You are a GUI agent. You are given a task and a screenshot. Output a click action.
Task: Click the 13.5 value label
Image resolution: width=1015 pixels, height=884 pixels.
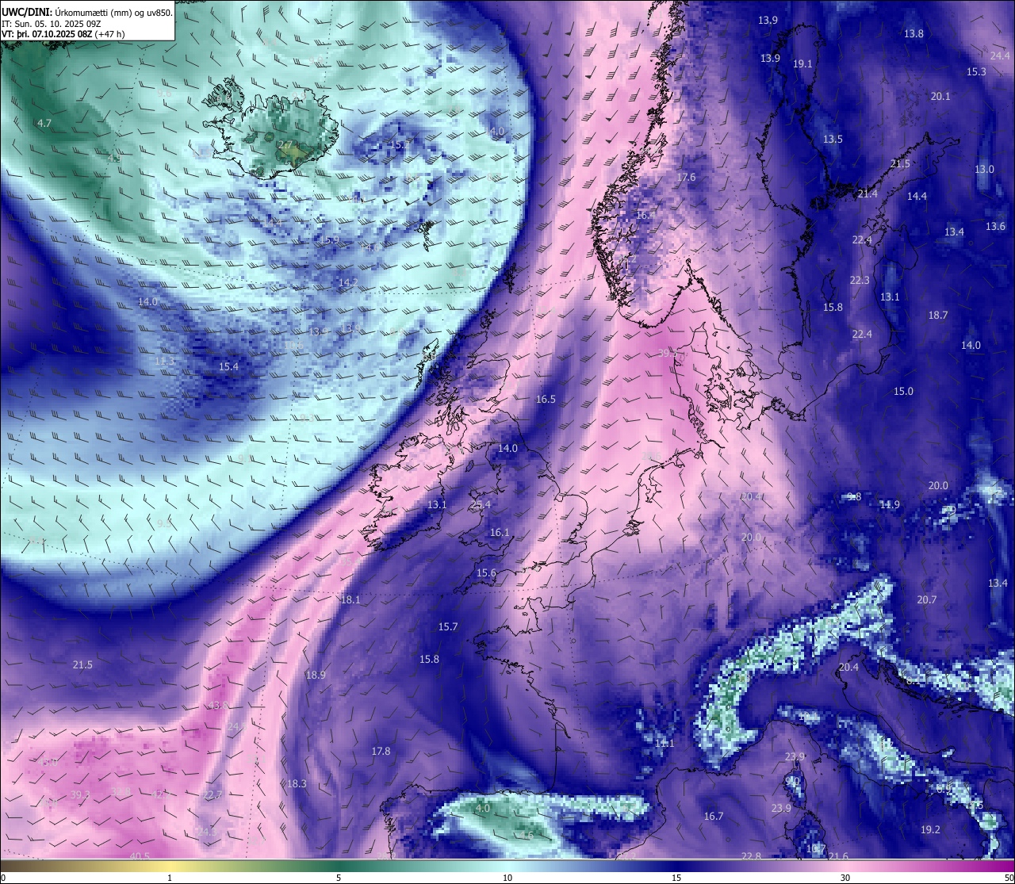coord(833,140)
